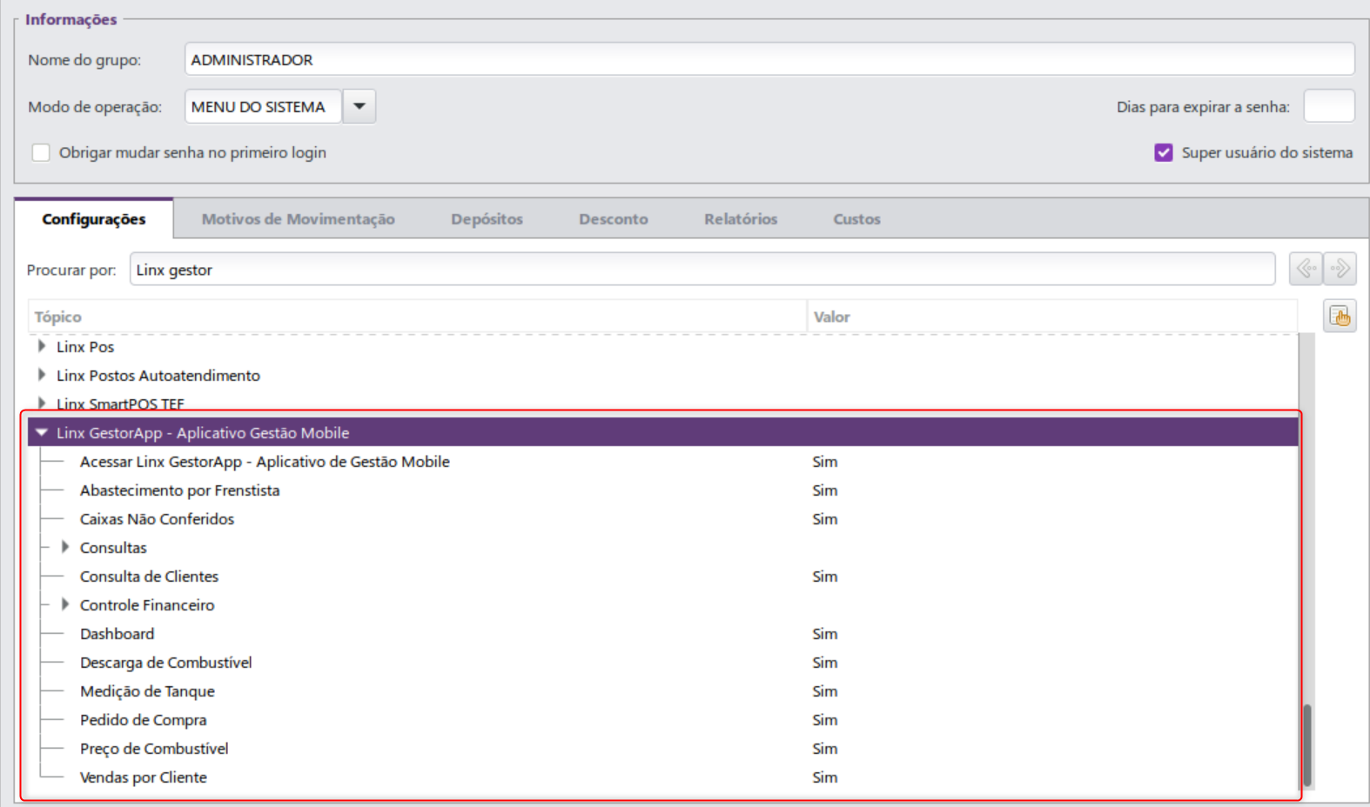Switch to the Configurações tab
1370x807 pixels.
click(94, 219)
